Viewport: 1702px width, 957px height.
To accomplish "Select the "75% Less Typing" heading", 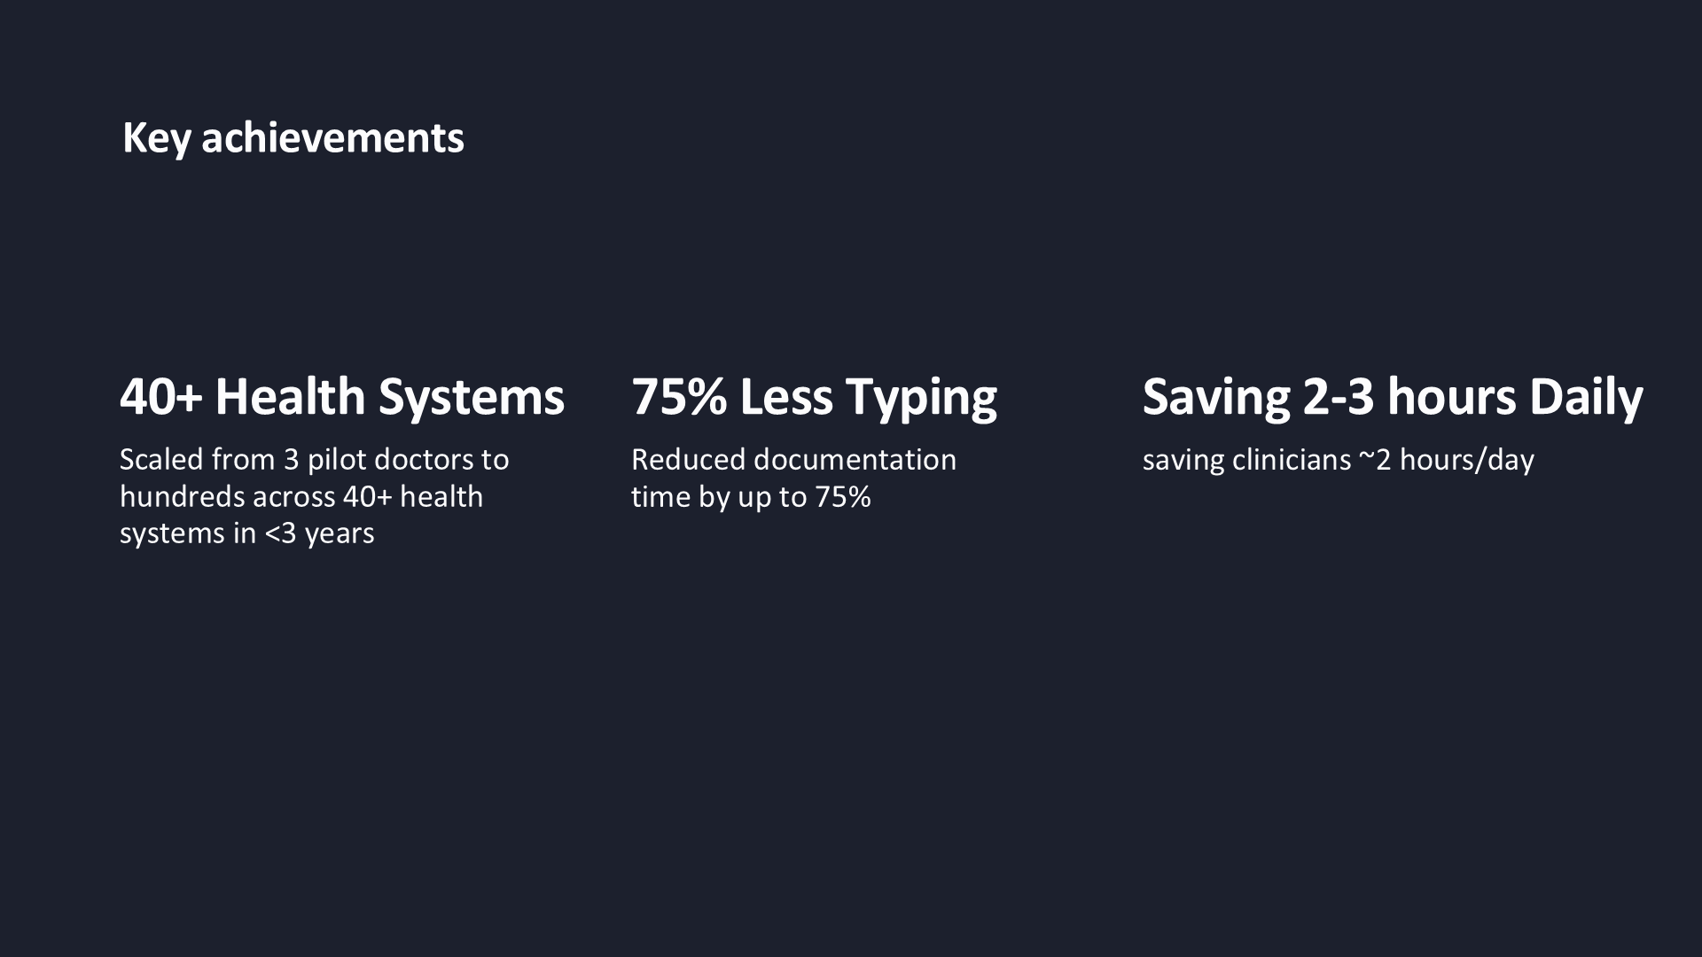I will click(814, 396).
